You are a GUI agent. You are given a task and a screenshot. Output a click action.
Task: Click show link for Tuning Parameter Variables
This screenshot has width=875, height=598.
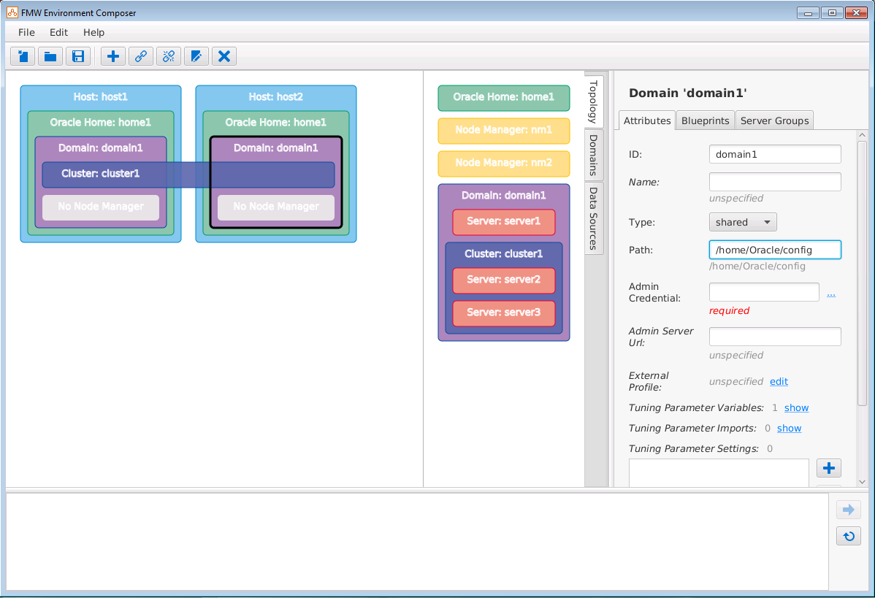[796, 407]
